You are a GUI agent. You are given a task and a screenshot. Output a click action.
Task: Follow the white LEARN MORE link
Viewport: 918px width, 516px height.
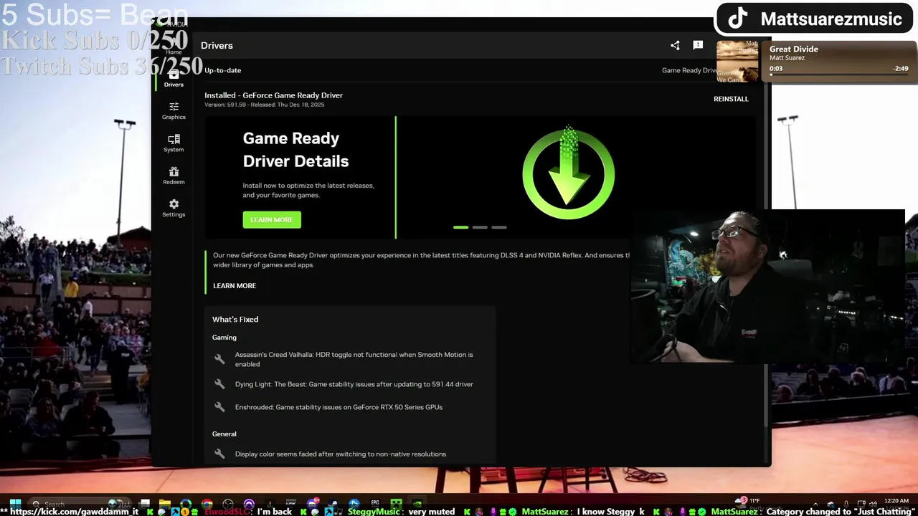(235, 285)
